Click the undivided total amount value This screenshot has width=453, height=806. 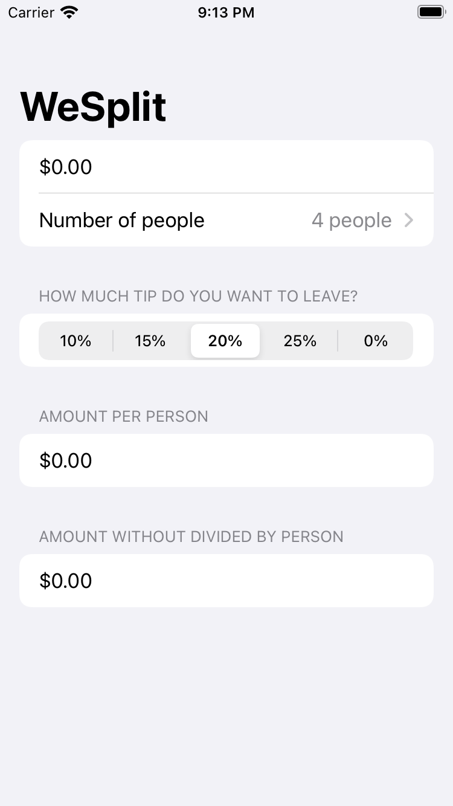66,581
